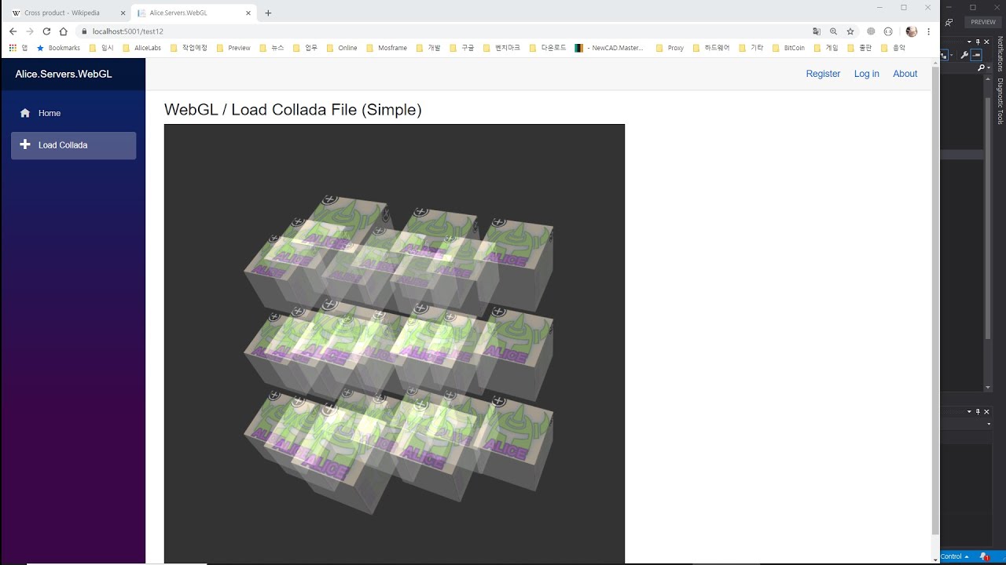Open the translate page icon
Viewport: 1006px width, 565px height.
point(817,31)
